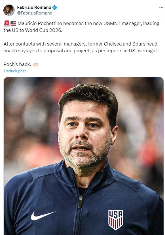Open the attached Pochettino photo

coord(84,156)
